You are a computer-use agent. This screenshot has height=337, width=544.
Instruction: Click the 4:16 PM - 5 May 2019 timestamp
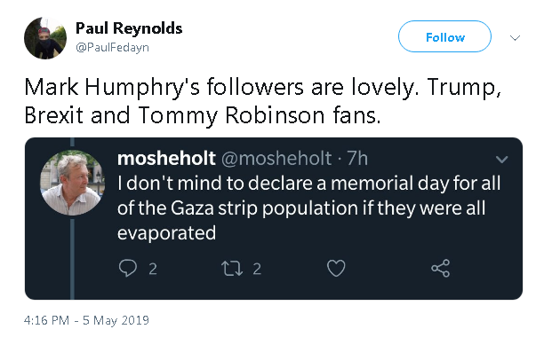86,320
